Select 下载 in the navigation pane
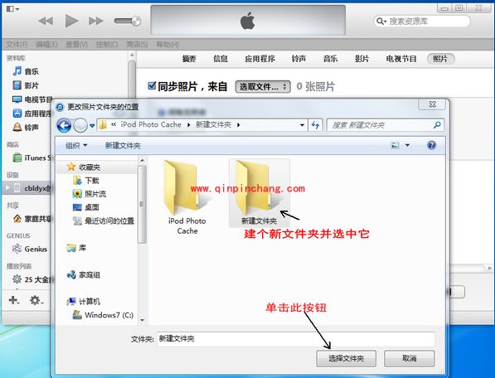 [86, 181]
